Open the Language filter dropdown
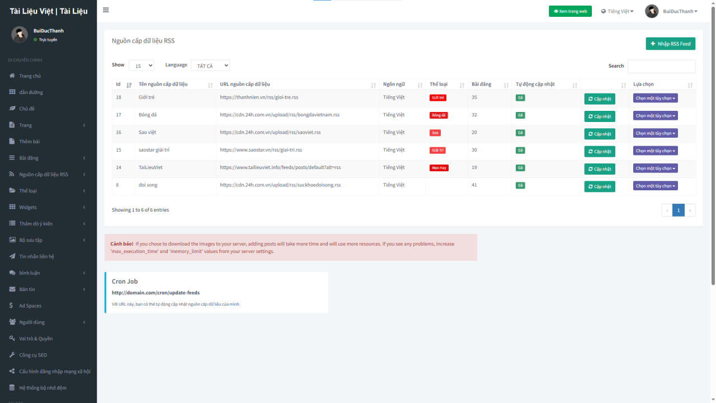This screenshot has width=716, height=403. coord(210,66)
